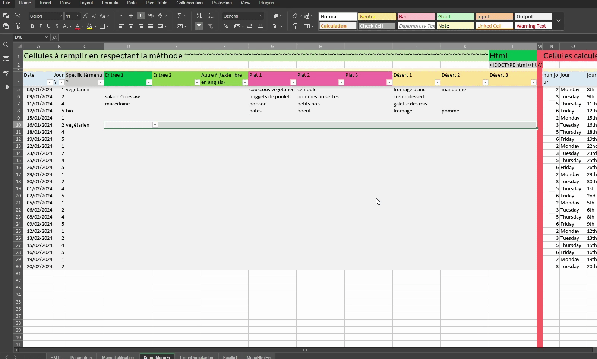Image resolution: width=597 pixels, height=359 pixels.
Task: Click the yellow fill color swatch
Action: [89, 26]
